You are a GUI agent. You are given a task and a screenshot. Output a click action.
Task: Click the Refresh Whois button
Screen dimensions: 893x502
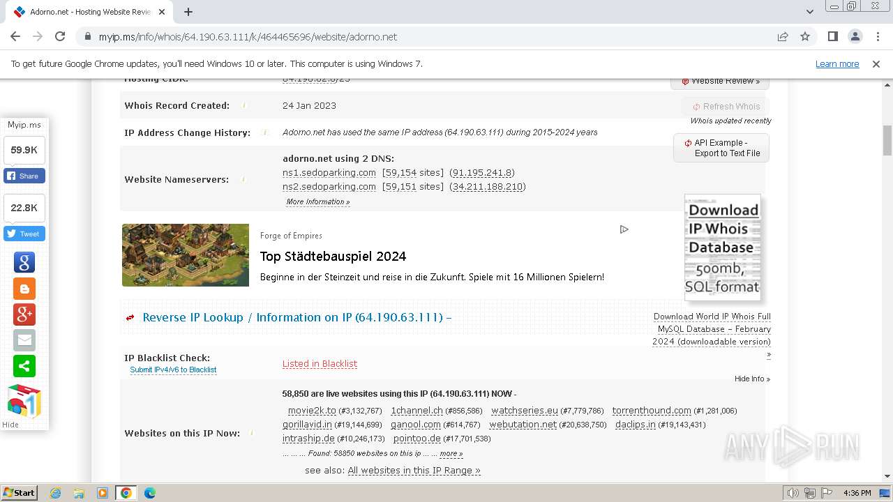[726, 107]
